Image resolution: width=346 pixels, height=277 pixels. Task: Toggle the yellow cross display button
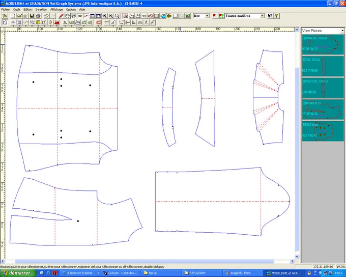[x=169, y=16]
